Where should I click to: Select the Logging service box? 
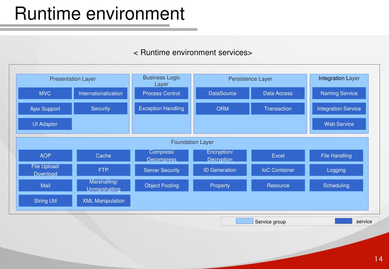click(336, 170)
